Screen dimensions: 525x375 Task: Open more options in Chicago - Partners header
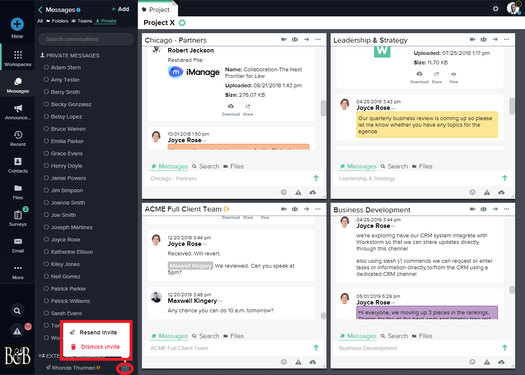click(x=318, y=39)
